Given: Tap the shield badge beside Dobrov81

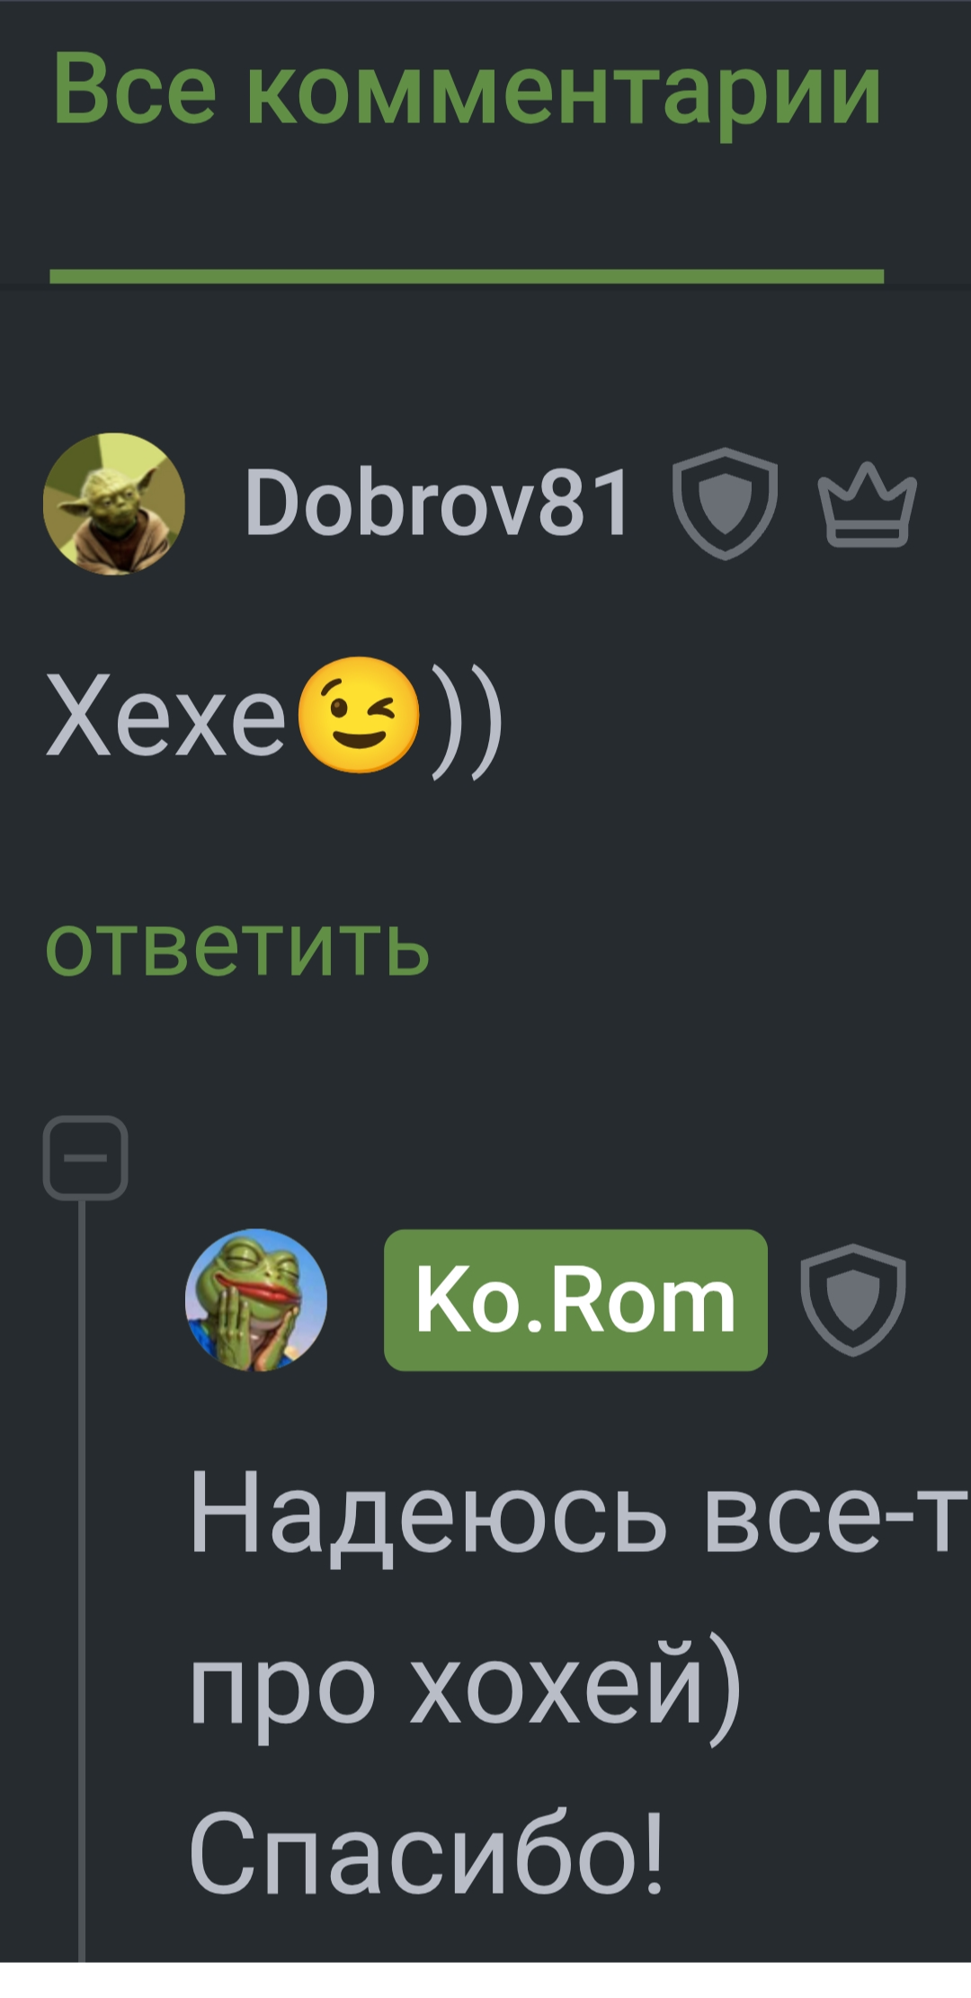Looking at the screenshot, I should pyautogui.click(x=726, y=504).
